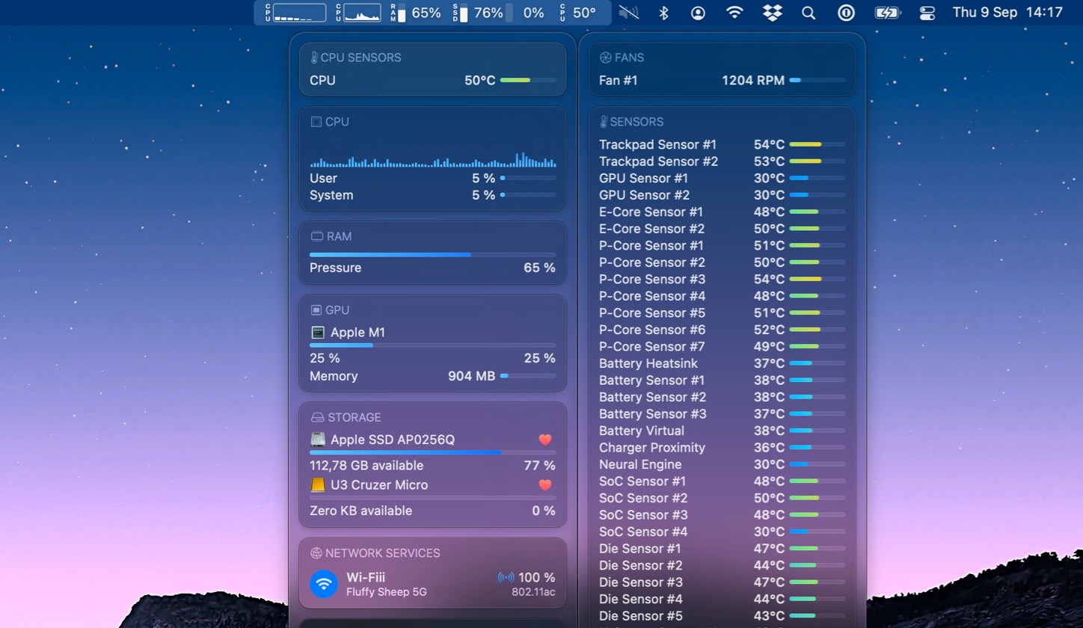The height and width of the screenshot is (628, 1083).
Task: Open the Bluetooth menu bar icon
Action: point(663,13)
